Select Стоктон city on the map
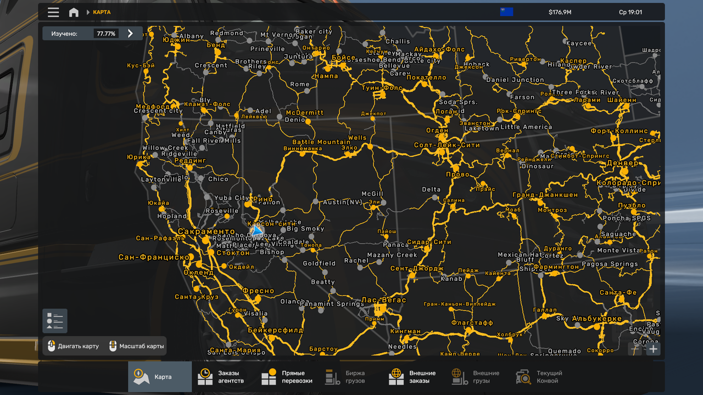The width and height of the screenshot is (703, 395). [x=233, y=253]
